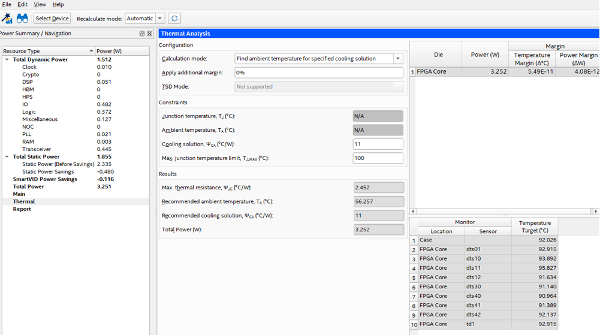Click the dts11 sensor cell

488,268
